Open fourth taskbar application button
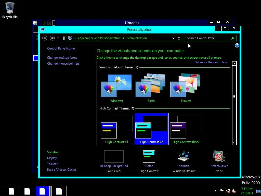Image resolution: width=261 pixels, height=196 pixels. (59, 191)
